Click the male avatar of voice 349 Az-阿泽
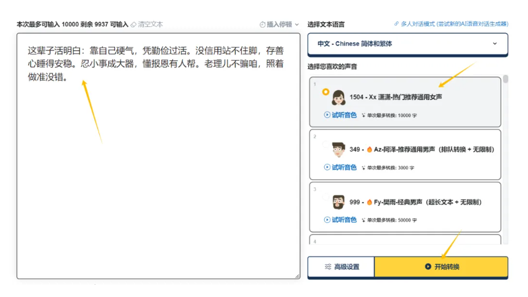This screenshot has height=297, width=528. (338, 149)
